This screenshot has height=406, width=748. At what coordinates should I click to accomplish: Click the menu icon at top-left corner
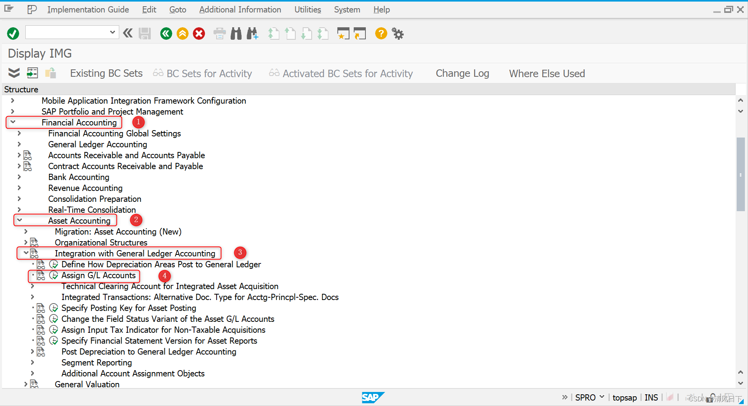(x=9, y=9)
